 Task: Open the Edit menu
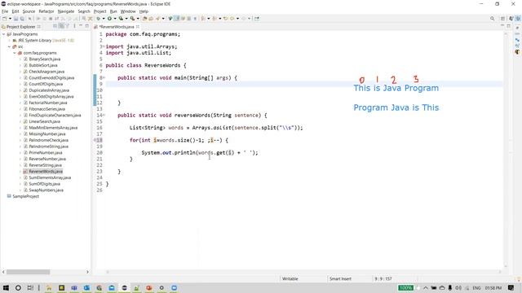coord(15,11)
